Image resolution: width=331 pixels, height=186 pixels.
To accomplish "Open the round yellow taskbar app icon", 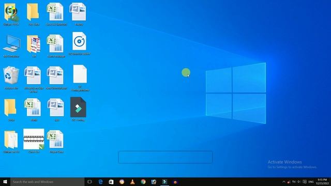I will [122, 182].
